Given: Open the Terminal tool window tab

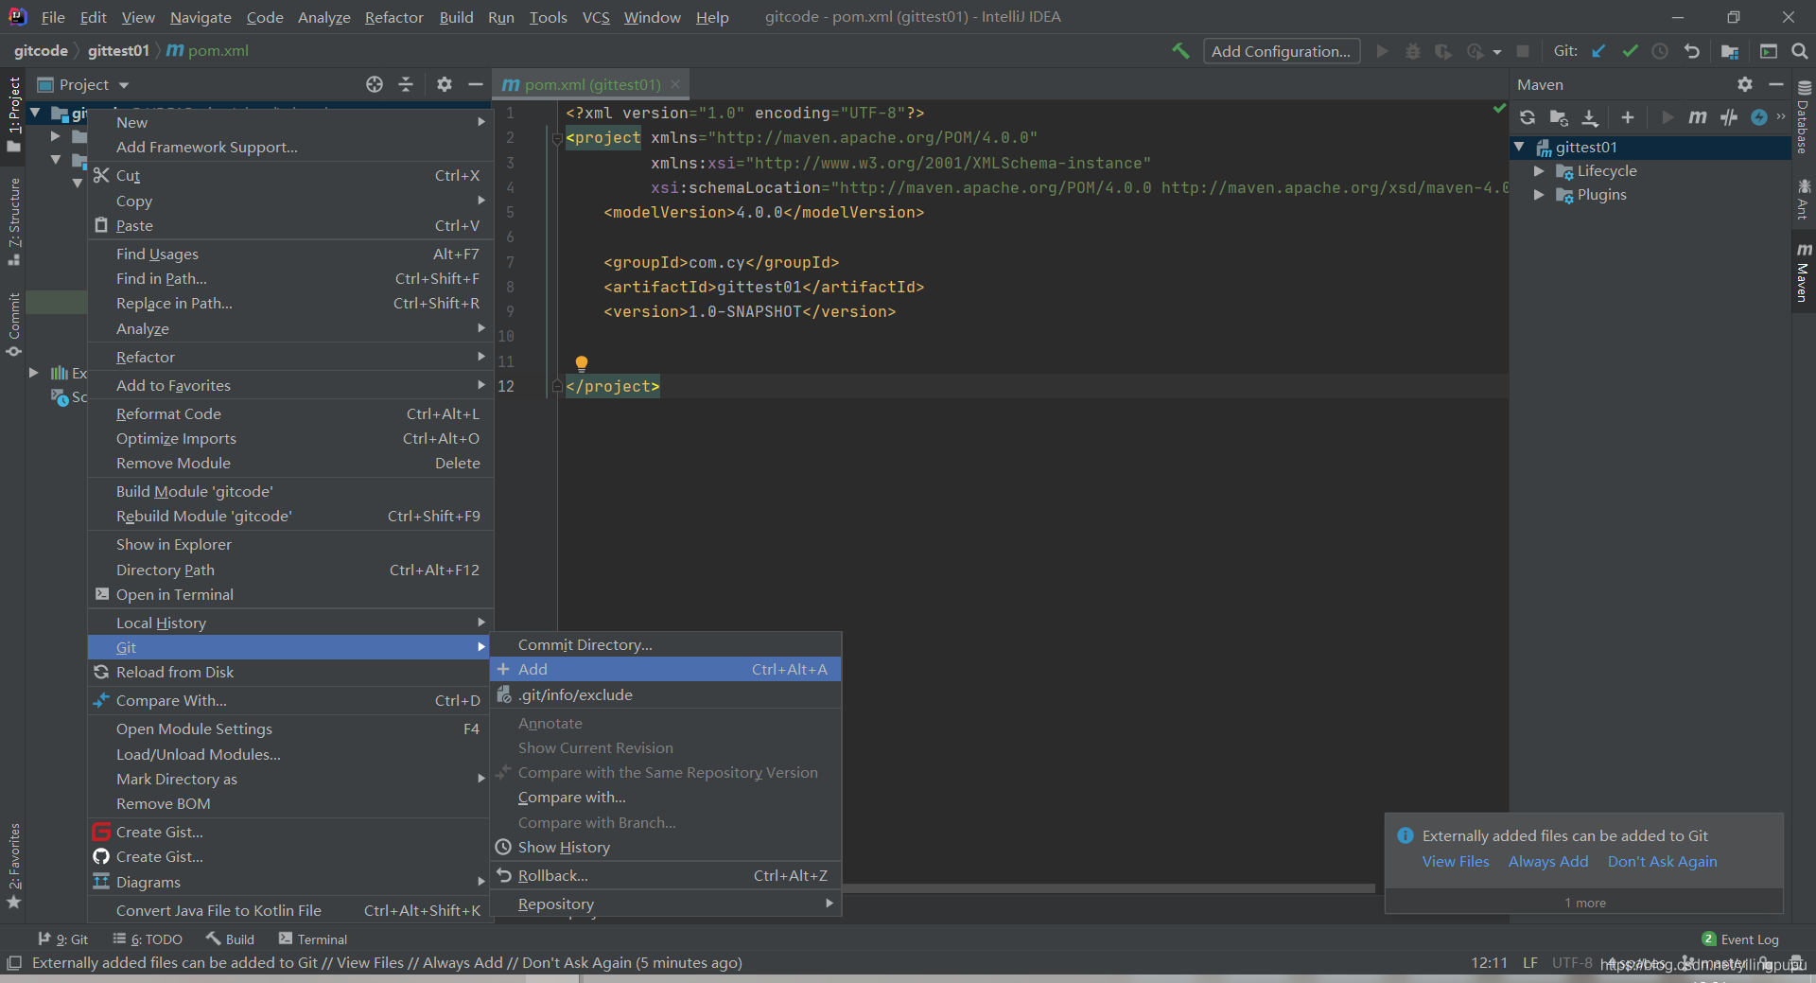Looking at the screenshot, I should point(313,939).
